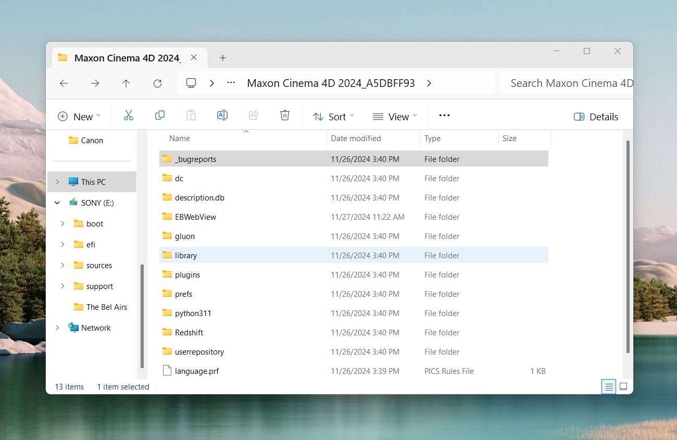This screenshot has width=677, height=440.
Task: Click the Redshift folder icon
Action: pyautogui.click(x=167, y=332)
